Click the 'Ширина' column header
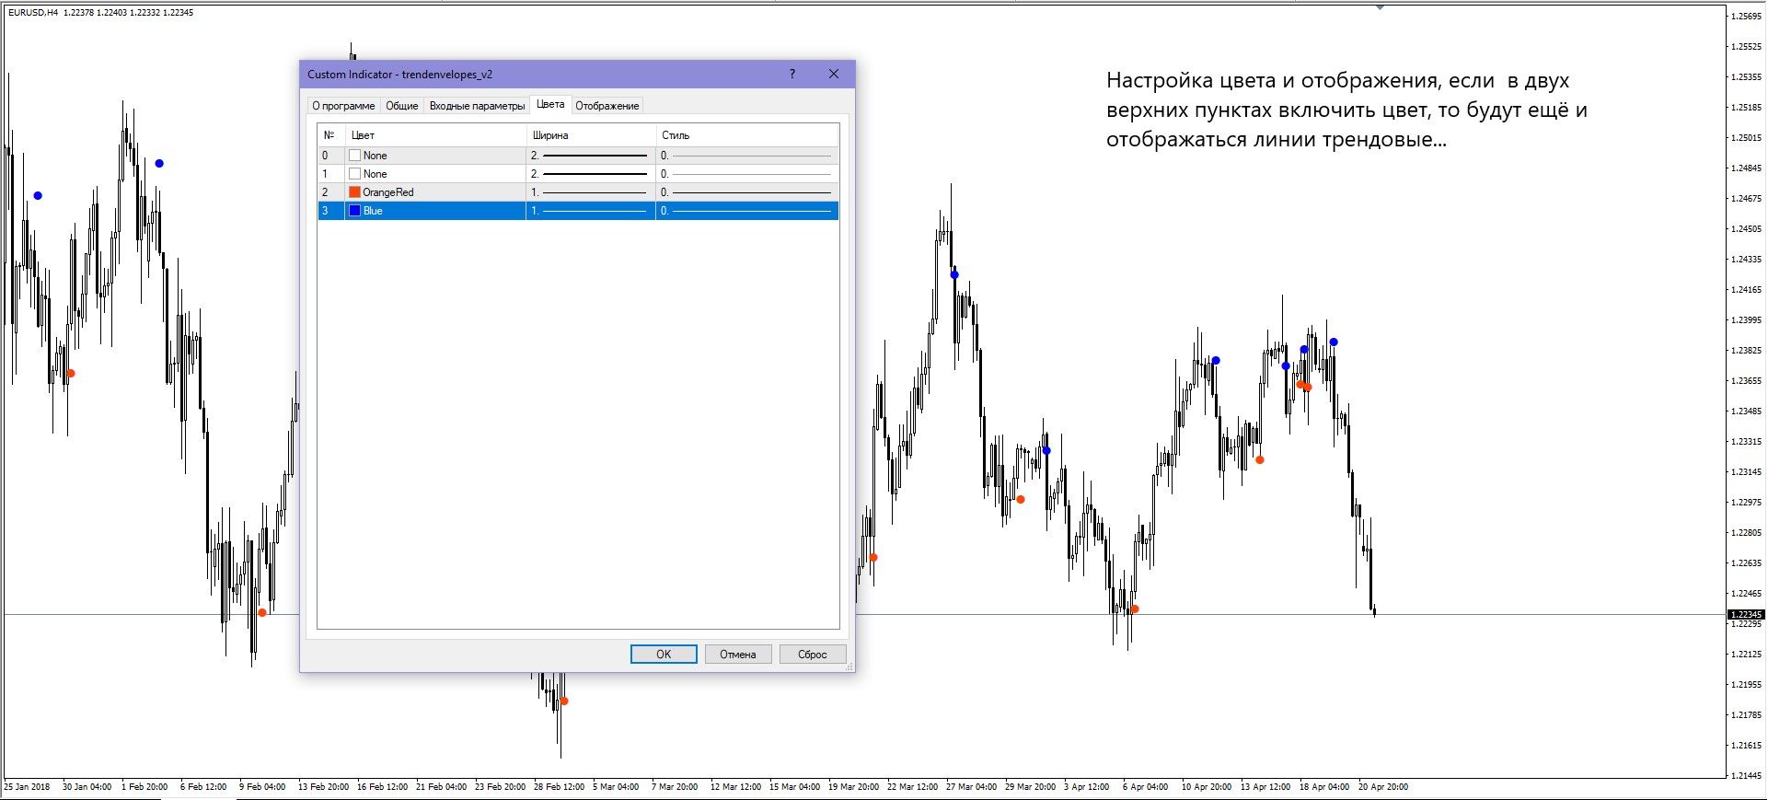The image size is (1768, 800). (x=590, y=135)
